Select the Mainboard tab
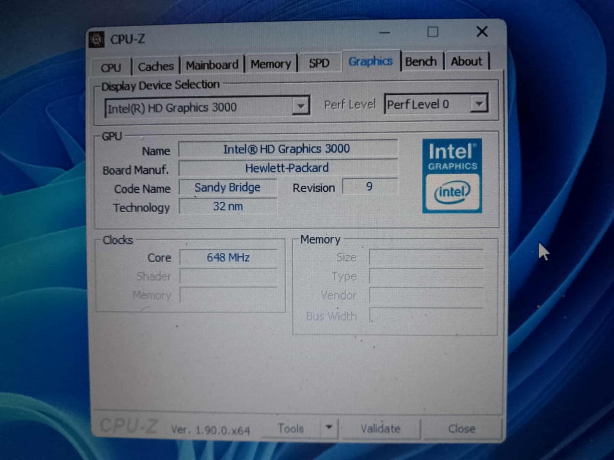Screen dimensions: 614x460 pyautogui.click(x=212, y=65)
